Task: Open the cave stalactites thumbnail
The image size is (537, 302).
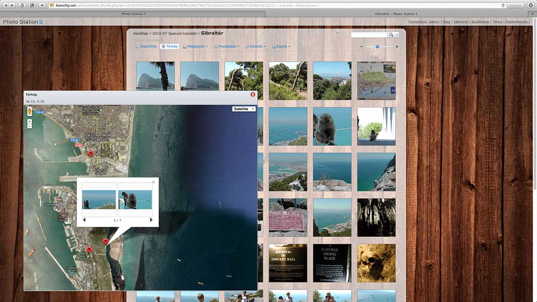Action: click(x=376, y=217)
